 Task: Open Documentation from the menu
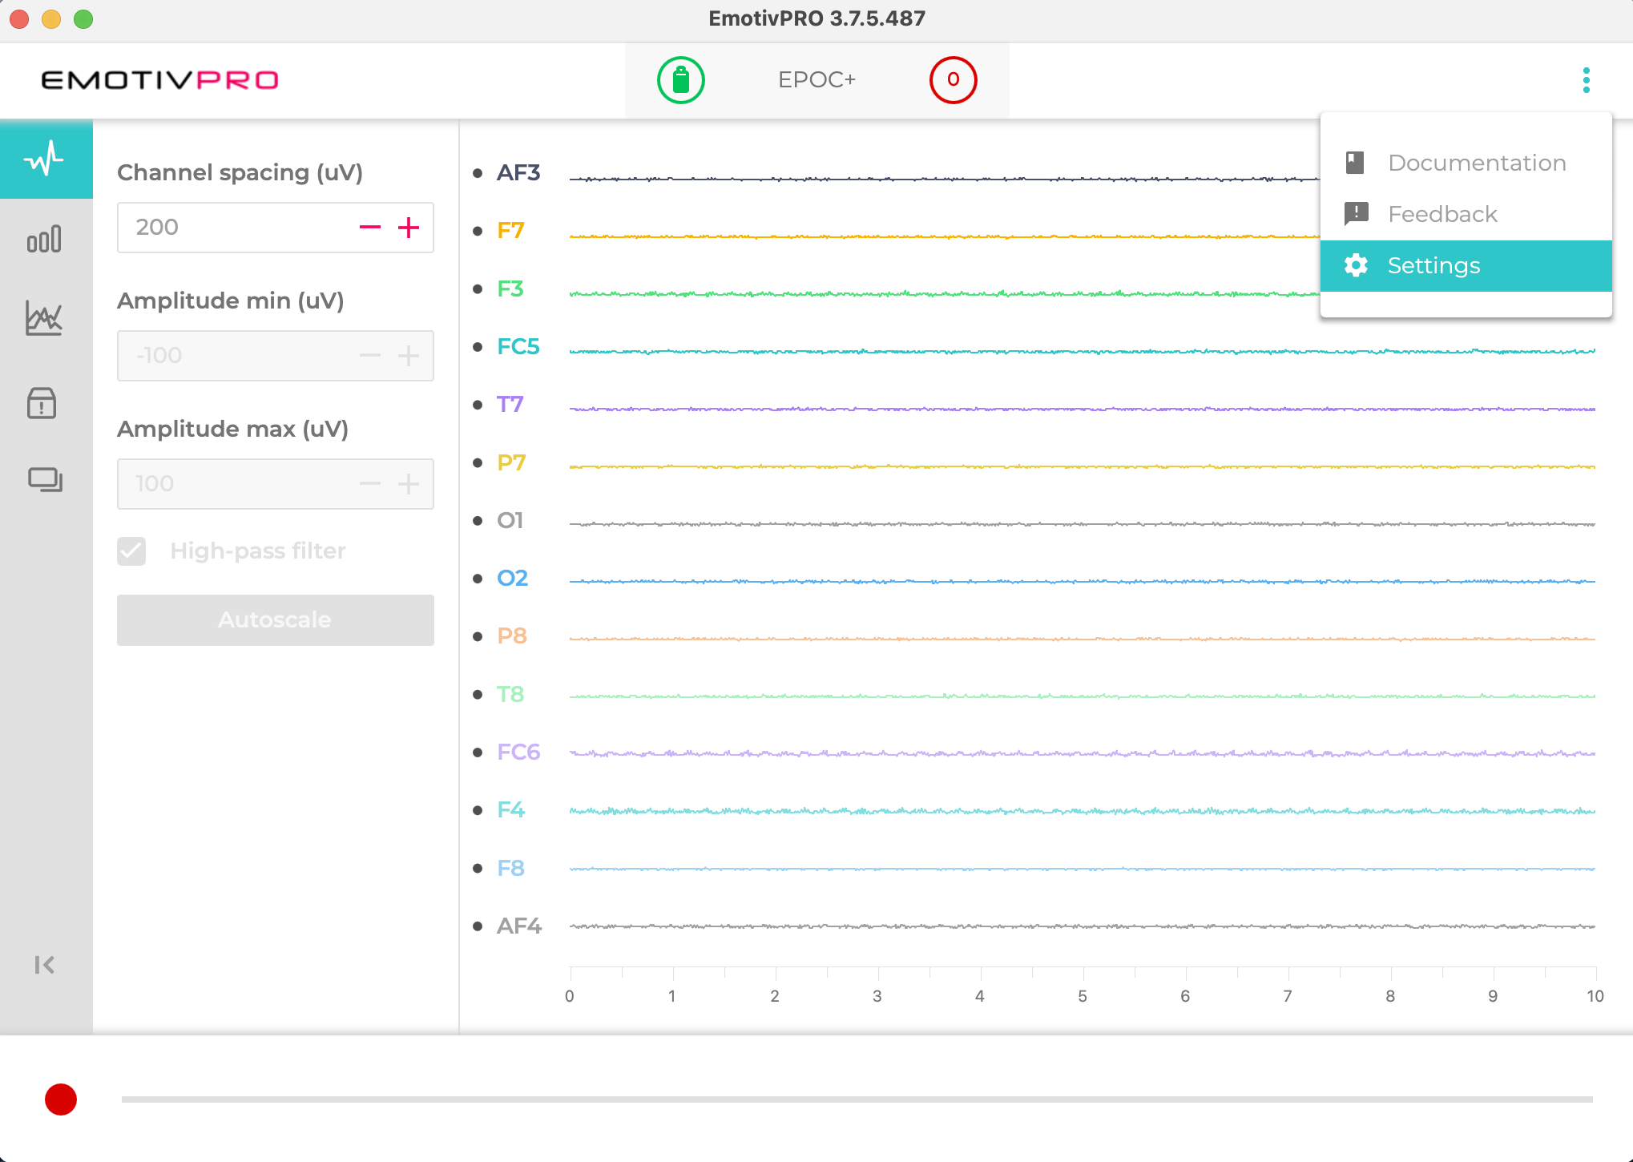coord(1477,163)
